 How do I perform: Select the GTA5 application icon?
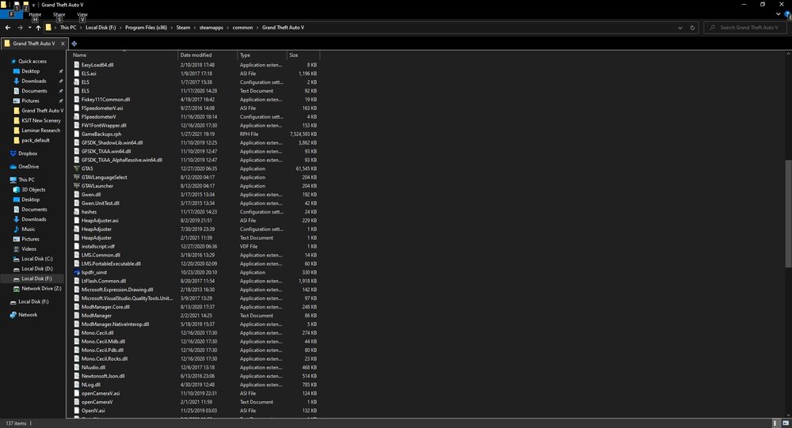point(77,169)
